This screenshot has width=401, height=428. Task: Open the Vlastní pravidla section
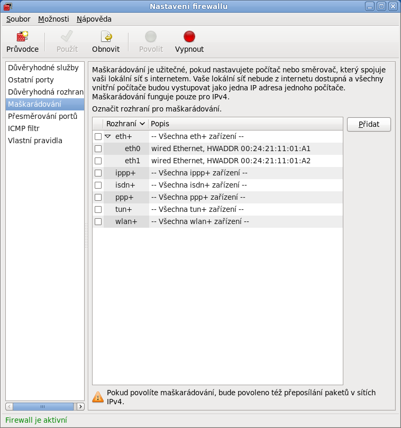click(x=45, y=141)
